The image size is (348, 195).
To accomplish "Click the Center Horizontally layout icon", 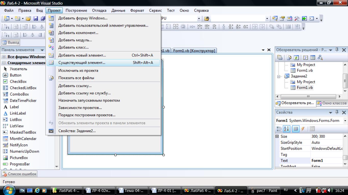I will click(255, 27).
